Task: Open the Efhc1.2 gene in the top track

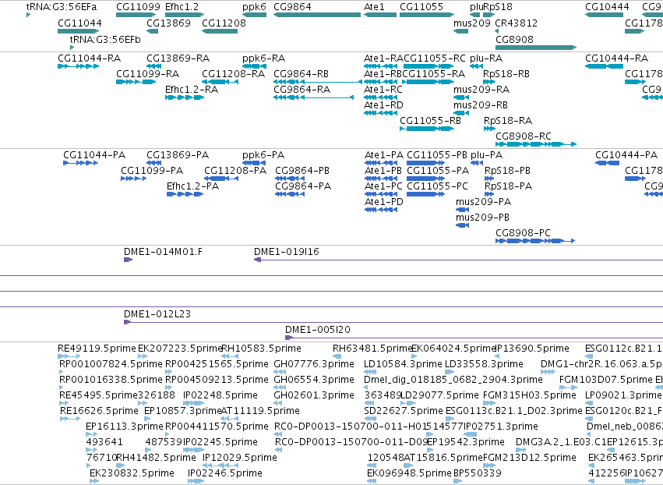Action: pyautogui.click(x=185, y=15)
